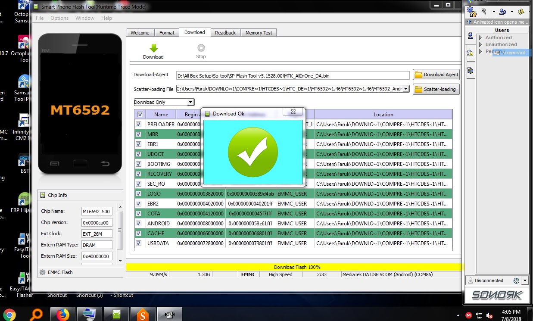The height and width of the screenshot is (321, 533).
Task: Uncheck the USRDATA partition checkbox
Action: tap(138, 243)
